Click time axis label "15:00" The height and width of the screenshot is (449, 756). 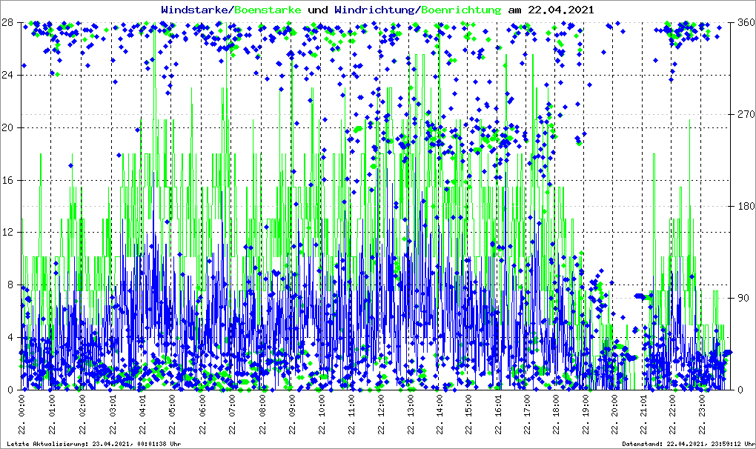(x=468, y=405)
